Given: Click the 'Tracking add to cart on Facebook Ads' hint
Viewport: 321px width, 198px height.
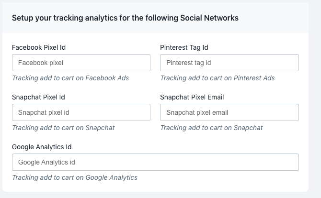Looking at the screenshot, I should (x=70, y=78).
